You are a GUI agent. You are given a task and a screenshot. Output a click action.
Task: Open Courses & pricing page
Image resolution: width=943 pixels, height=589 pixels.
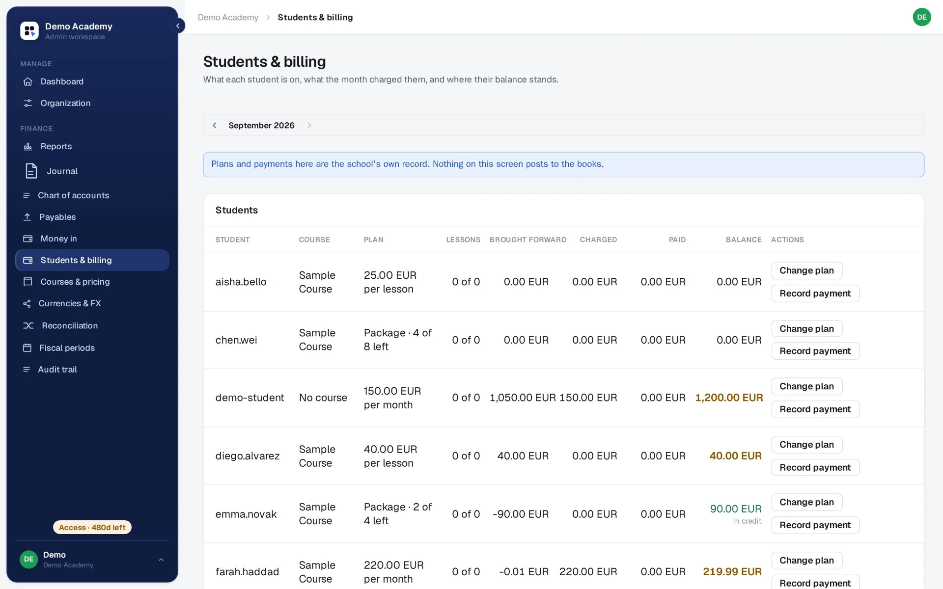92,282
